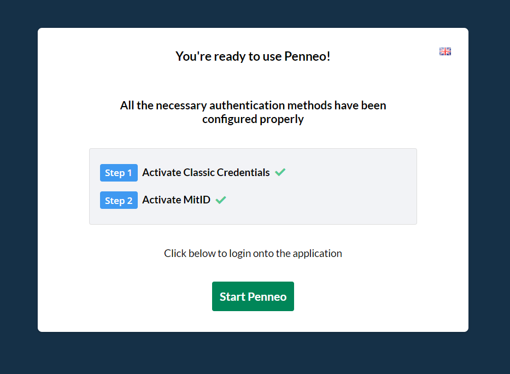Image resolution: width=510 pixels, height=374 pixels.
Task: Click the word Penneo in the heading
Action: point(307,56)
